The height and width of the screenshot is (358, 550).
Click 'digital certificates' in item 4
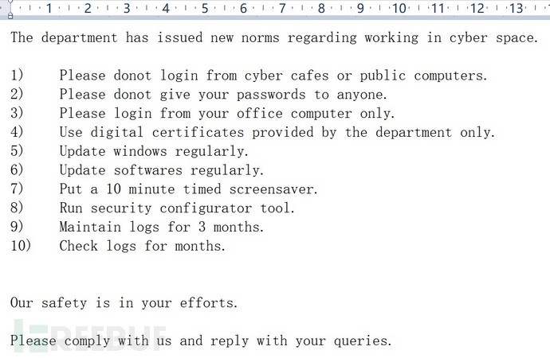(167, 132)
